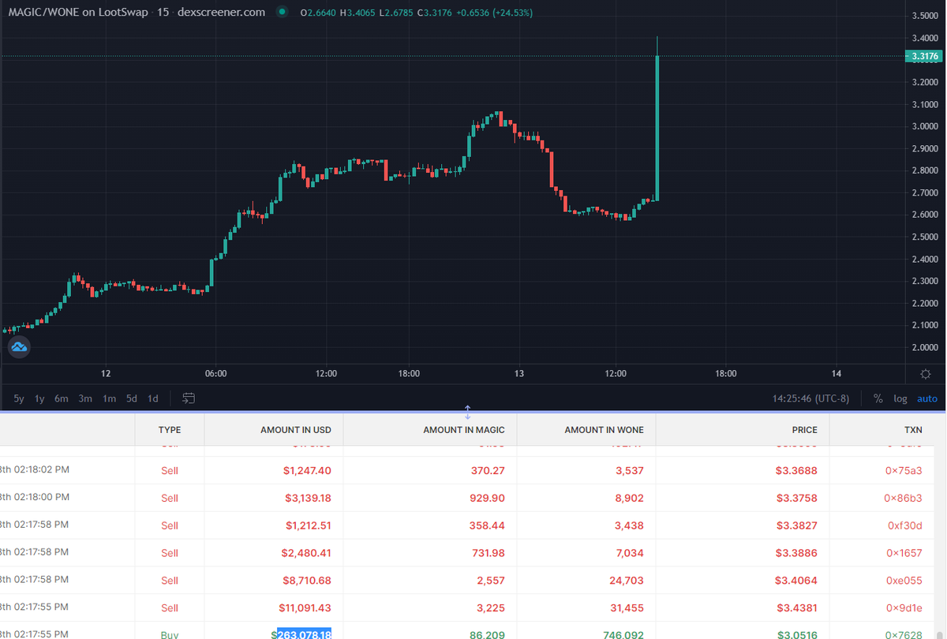Click the current price label 3.3176

(x=923, y=56)
